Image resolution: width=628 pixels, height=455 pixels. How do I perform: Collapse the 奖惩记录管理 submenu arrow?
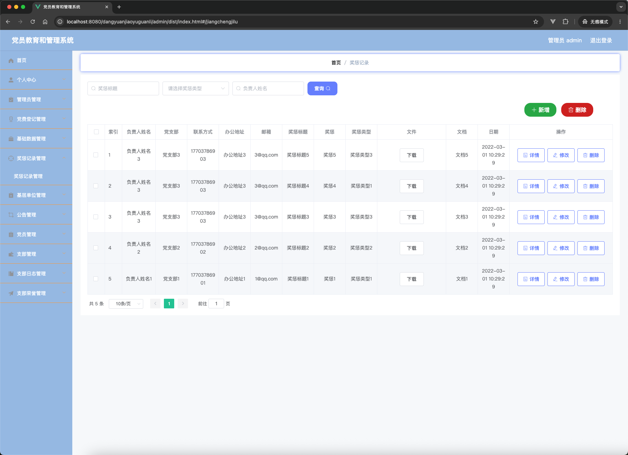point(64,158)
